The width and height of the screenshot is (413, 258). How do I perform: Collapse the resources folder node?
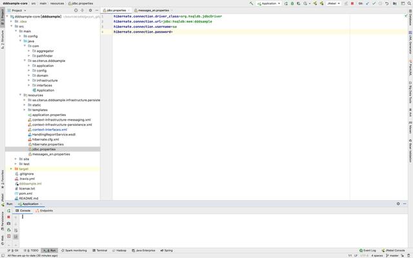(21, 95)
